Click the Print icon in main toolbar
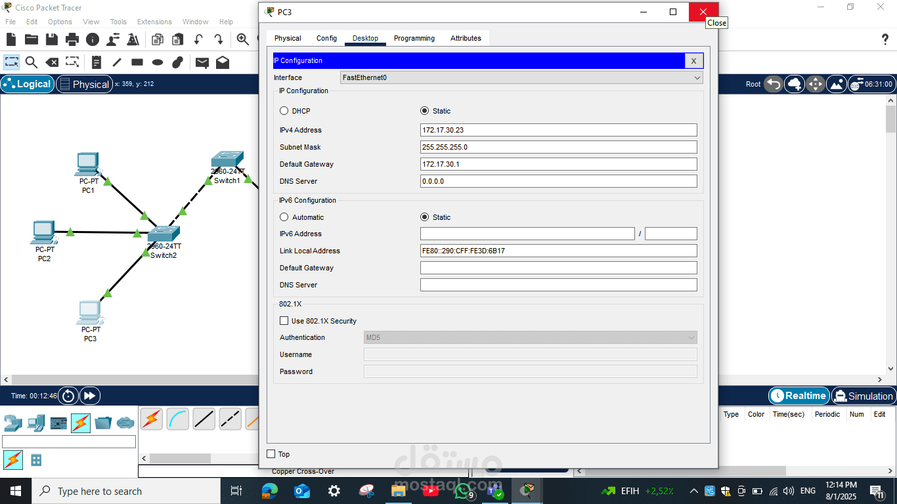This screenshot has width=897, height=504. click(x=72, y=39)
